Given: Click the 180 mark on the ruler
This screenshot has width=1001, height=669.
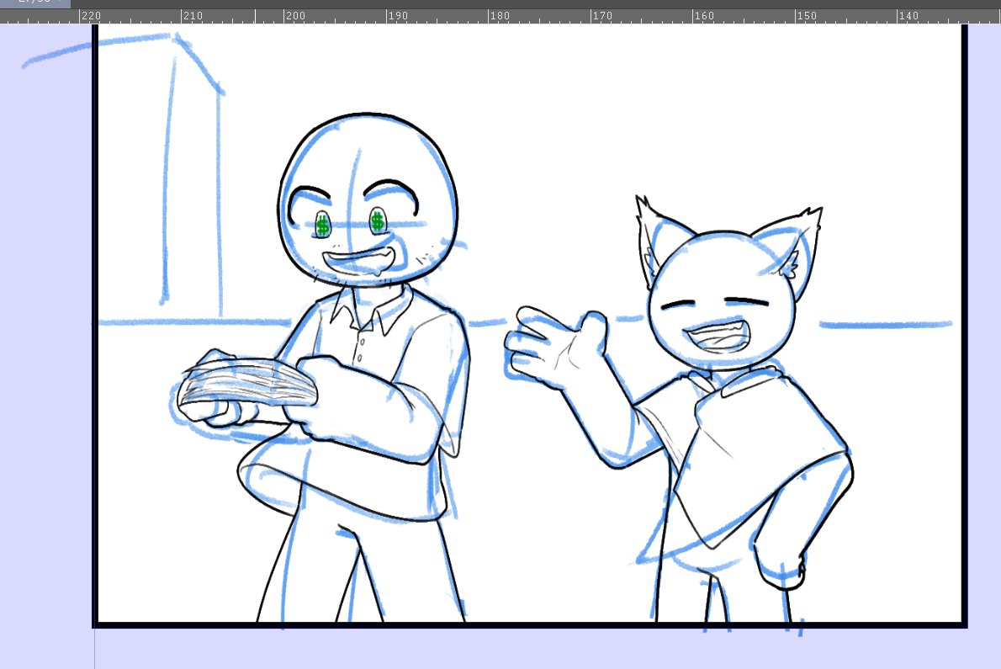Looking at the screenshot, I should coord(500,16).
